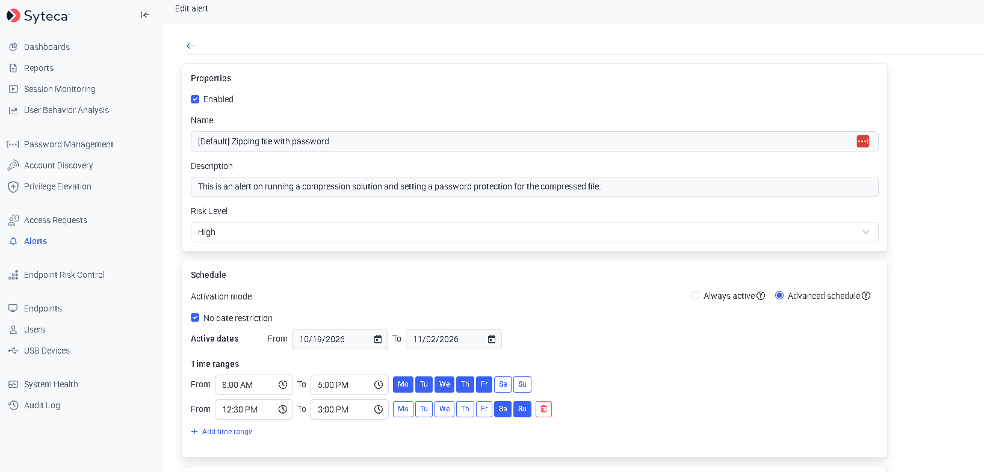Open the Alerts section in sidebar
This screenshot has height=472, width=984.
pos(36,241)
